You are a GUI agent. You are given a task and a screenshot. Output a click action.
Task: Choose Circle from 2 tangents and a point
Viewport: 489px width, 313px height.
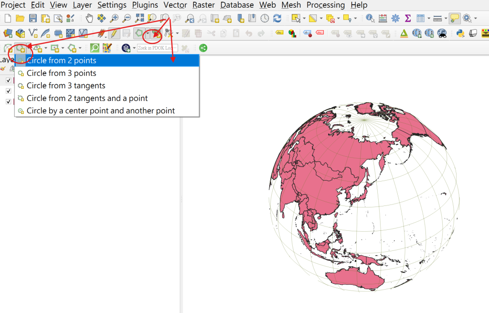tap(107, 98)
